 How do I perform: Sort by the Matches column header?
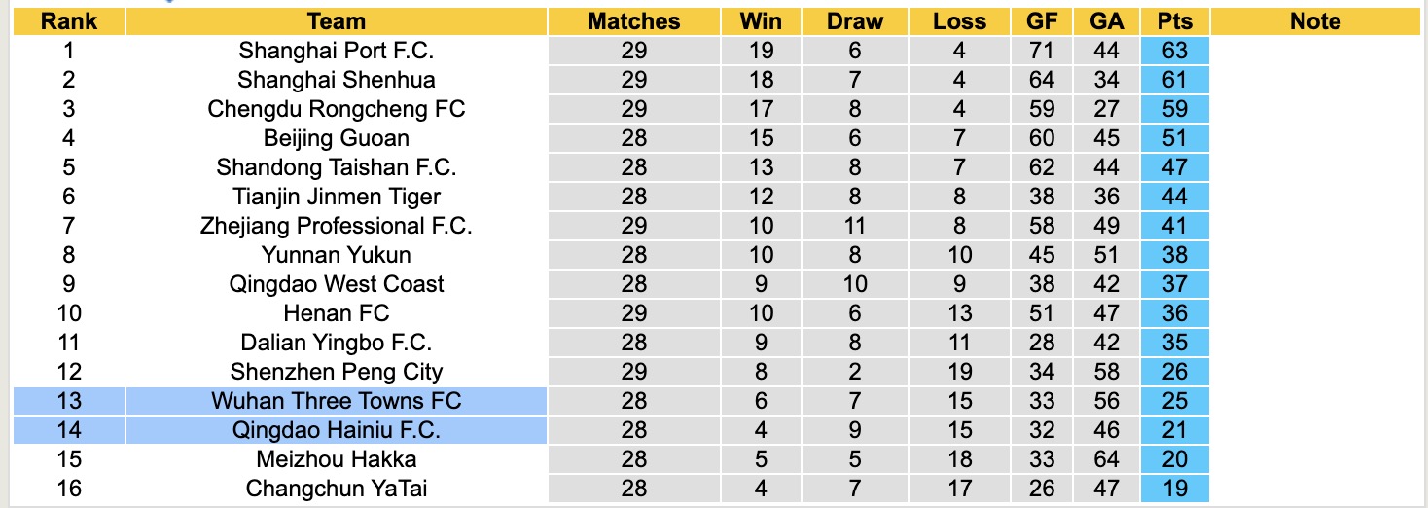click(x=633, y=21)
